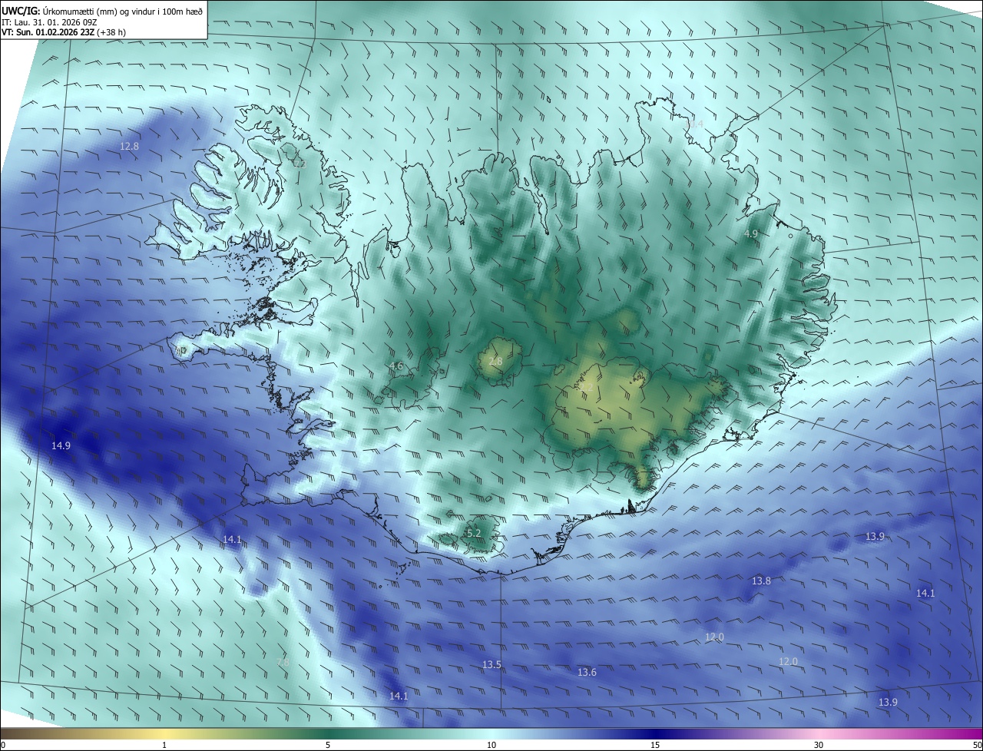This screenshot has height=751, width=983.
Task: Select the 14.9 value label on the map
Action: pyautogui.click(x=61, y=445)
